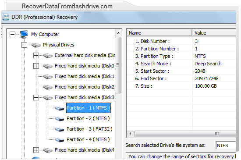The width and height of the screenshot is (241, 160).
Task: Click the horizontal scrollbar left arrow
Action: click(x=130, y=134)
